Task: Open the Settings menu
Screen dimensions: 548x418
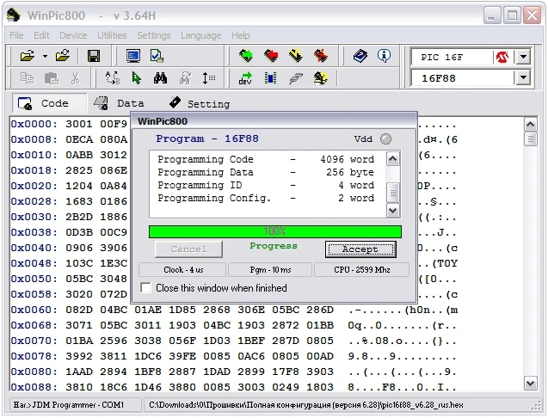Action: pos(154,35)
